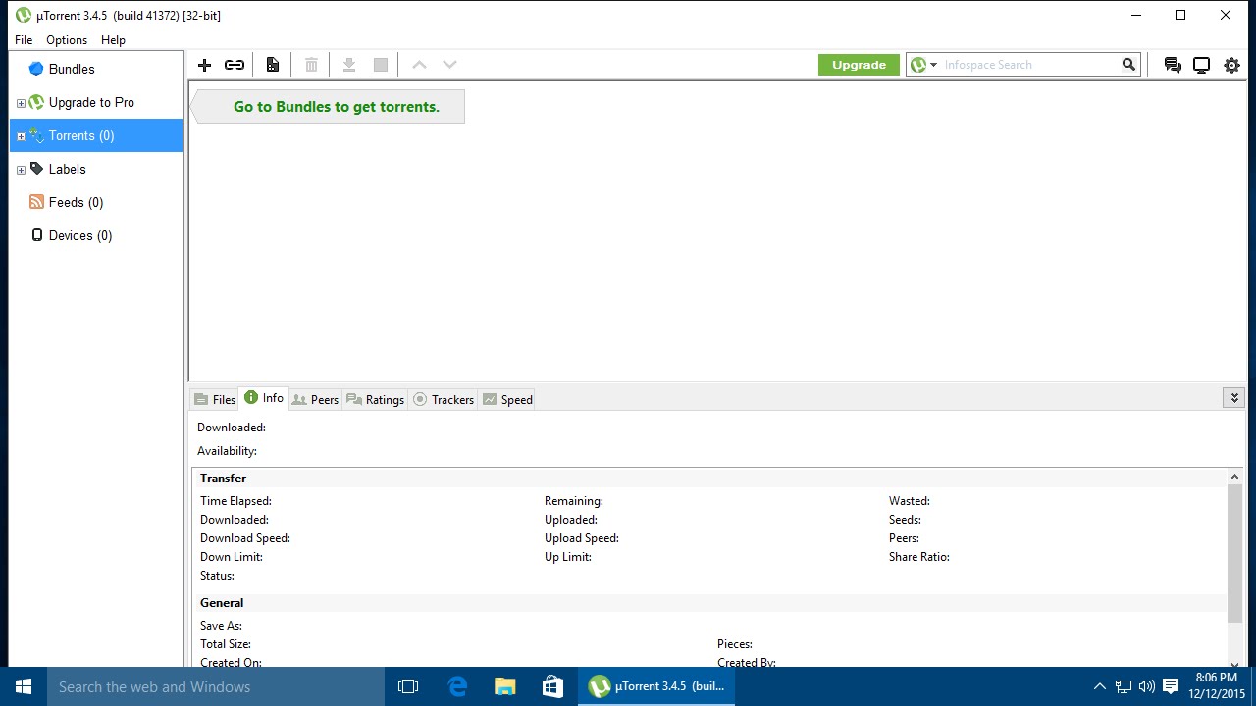Select Bundles in the sidebar
The height and width of the screenshot is (706, 1256).
click(72, 69)
